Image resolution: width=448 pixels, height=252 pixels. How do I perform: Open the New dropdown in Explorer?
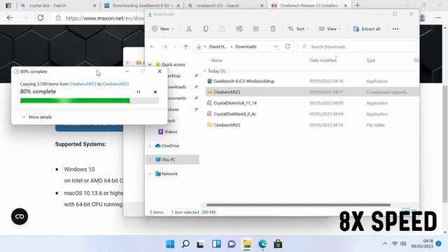[x=163, y=29]
